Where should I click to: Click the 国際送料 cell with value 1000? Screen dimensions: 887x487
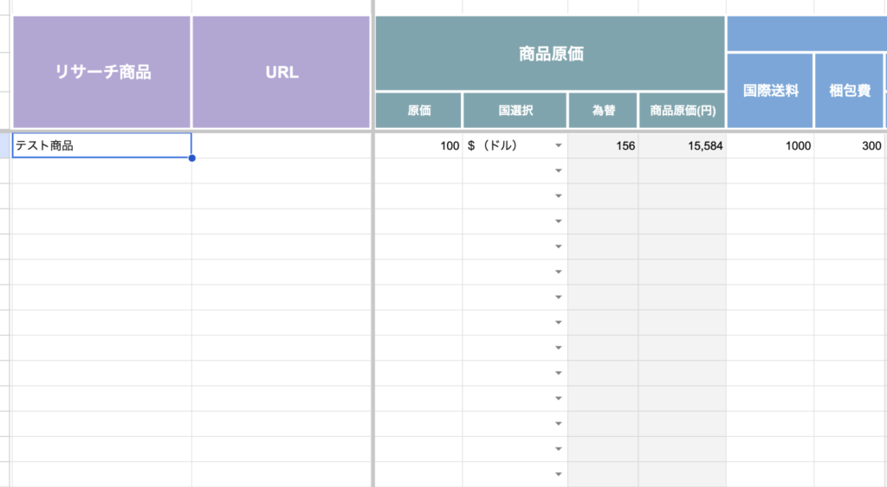[x=770, y=146]
